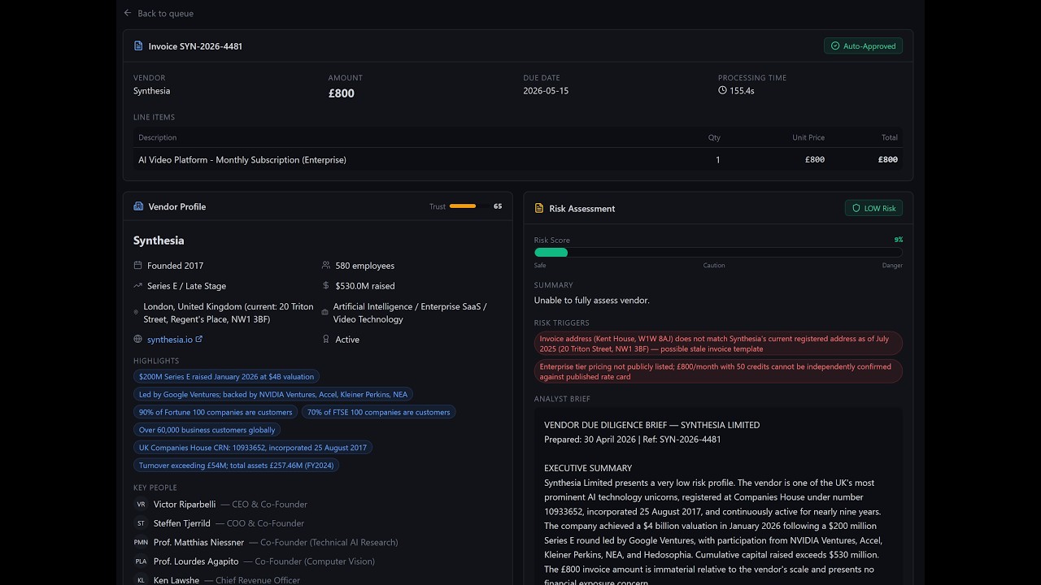Click the KL avatar for Ken Lawshe
The image size is (1041, 585).
coord(141,580)
